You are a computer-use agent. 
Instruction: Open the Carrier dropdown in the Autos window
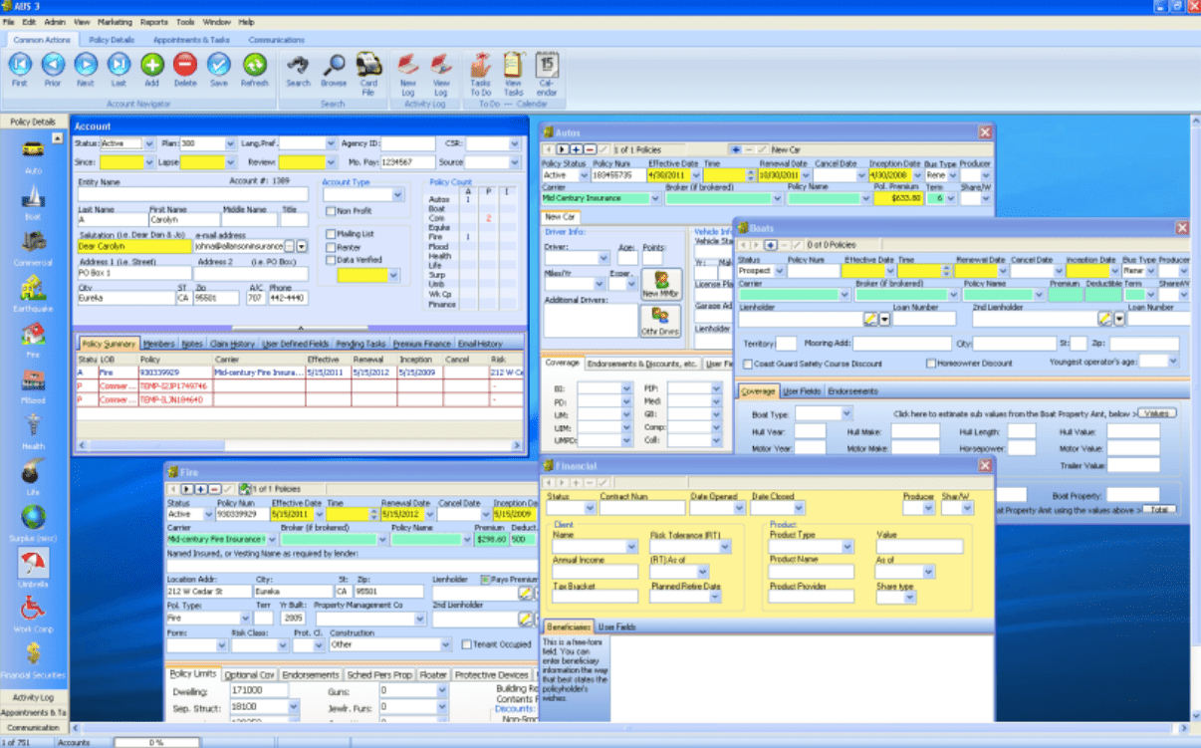[657, 198]
